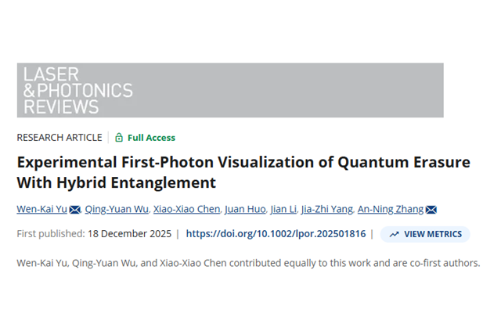Click the trend arrow icon in View Metrics
Screen dimensions: 501x335
click(x=394, y=234)
